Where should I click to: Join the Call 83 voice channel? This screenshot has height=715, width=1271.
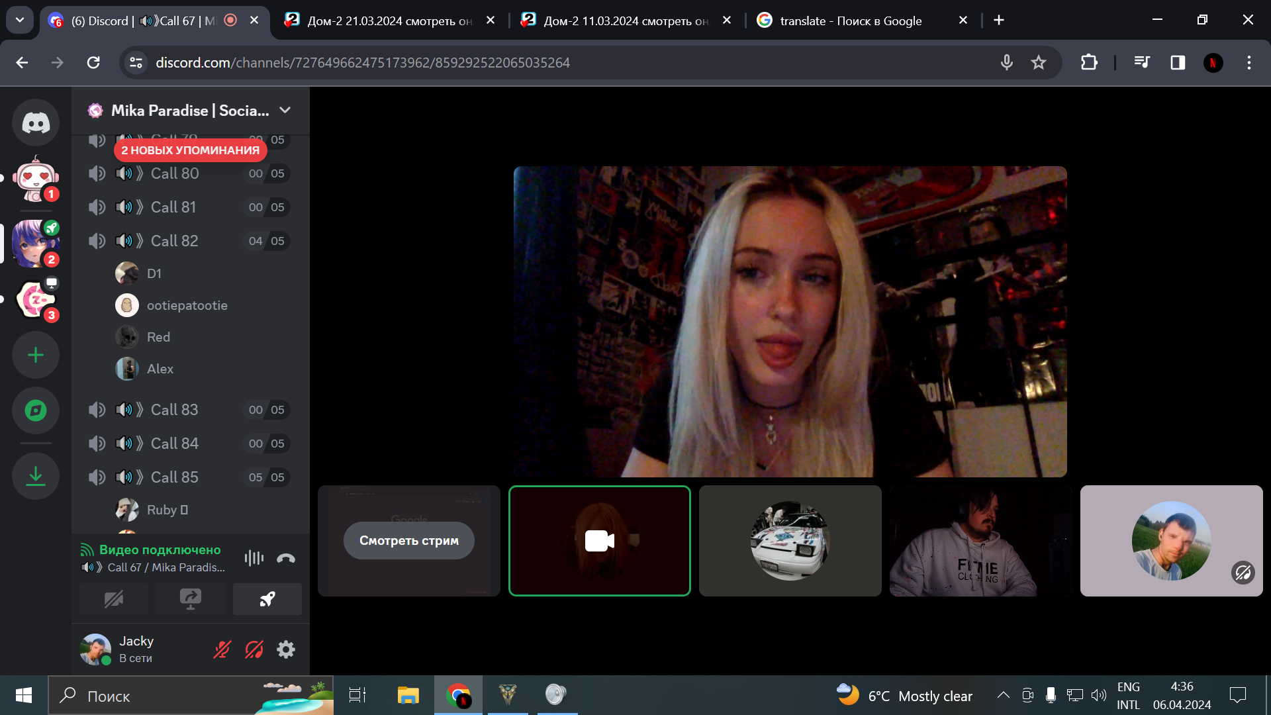(174, 410)
